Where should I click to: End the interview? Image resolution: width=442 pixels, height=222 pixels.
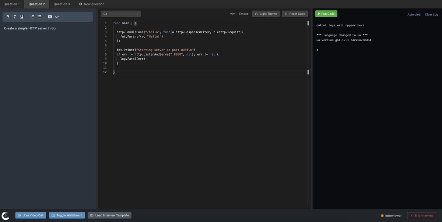(422, 216)
